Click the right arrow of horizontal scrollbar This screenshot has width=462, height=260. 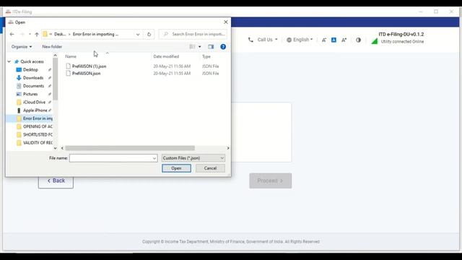(228, 148)
